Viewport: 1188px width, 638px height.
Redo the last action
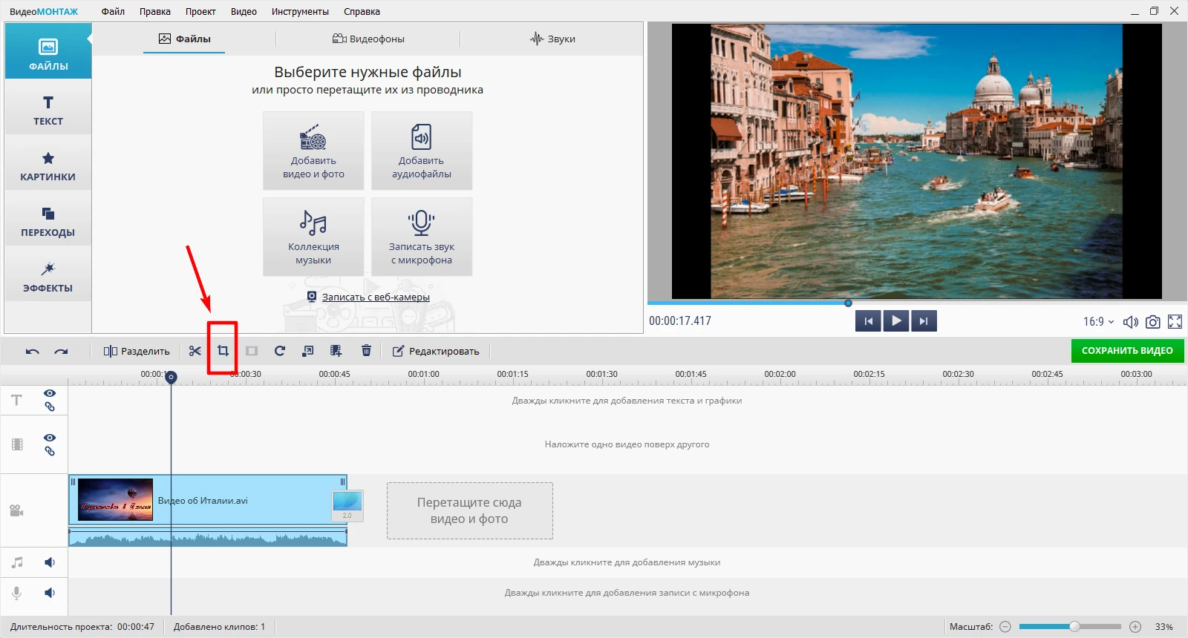click(61, 351)
